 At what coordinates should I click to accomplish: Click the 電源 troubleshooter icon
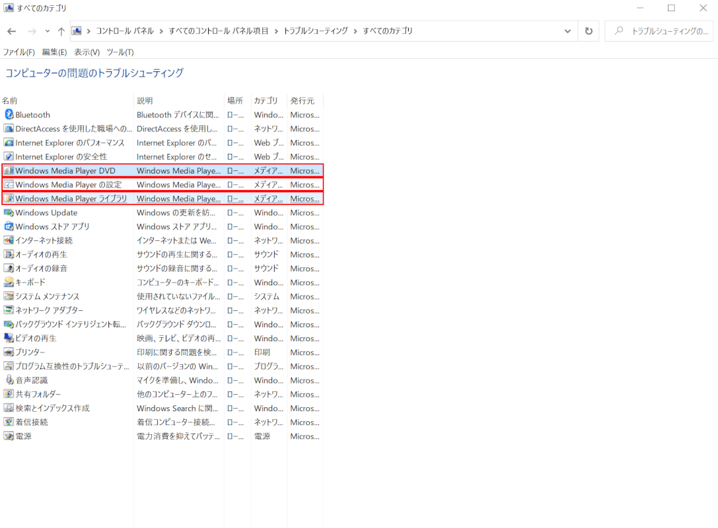(x=9, y=436)
